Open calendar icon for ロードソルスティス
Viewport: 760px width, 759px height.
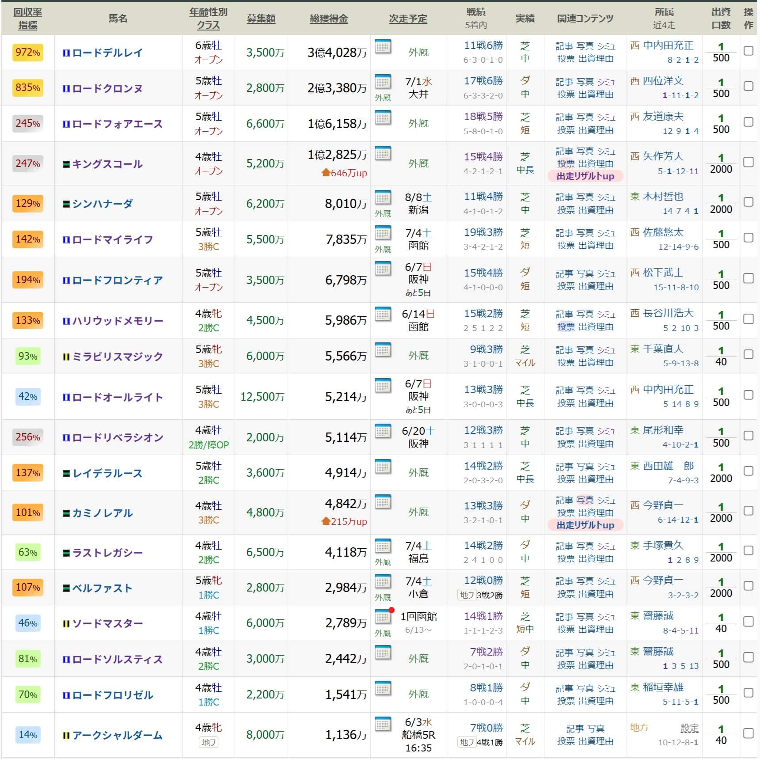[x=383, y=653]
